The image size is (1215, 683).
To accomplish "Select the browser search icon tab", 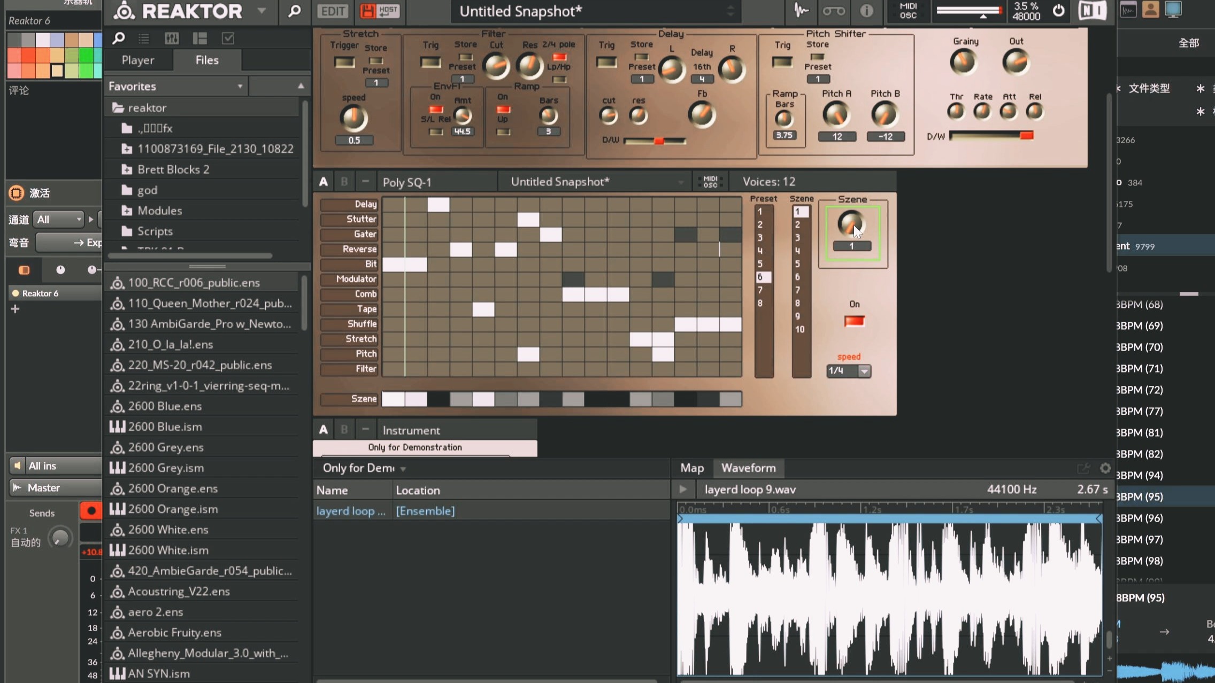I will coord(119,38).
